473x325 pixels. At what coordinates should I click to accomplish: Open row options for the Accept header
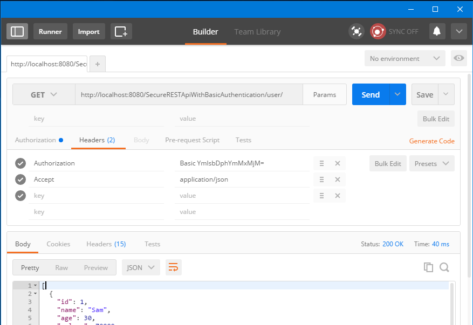321,179
